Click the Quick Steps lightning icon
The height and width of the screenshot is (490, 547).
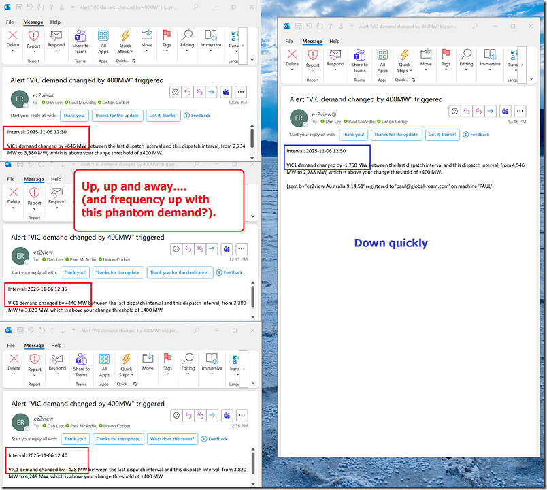(125, 35)
